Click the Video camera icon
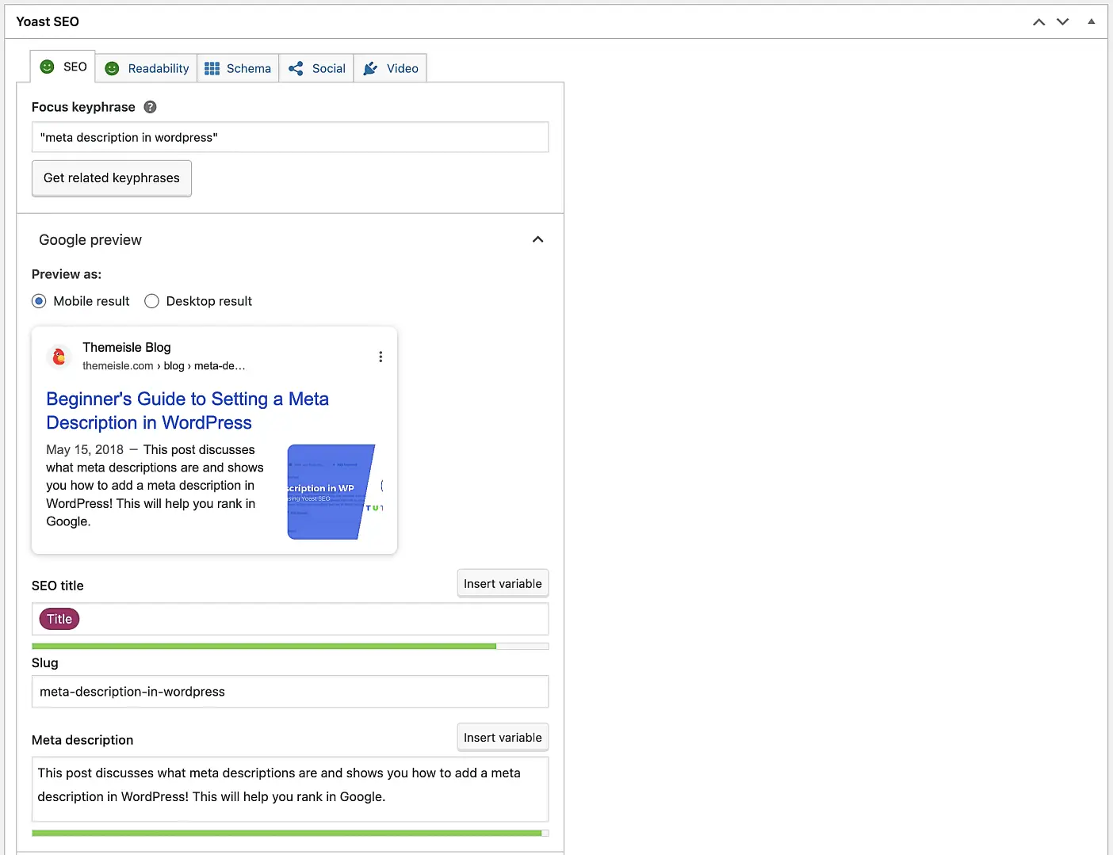 click(369, 68)
